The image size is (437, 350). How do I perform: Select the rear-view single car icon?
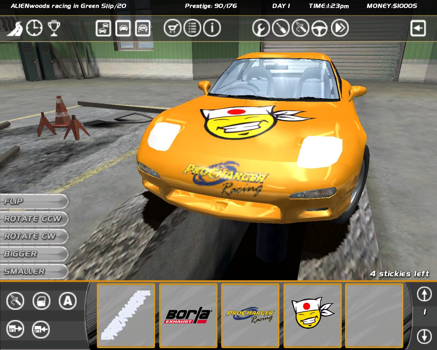(123, 28)
